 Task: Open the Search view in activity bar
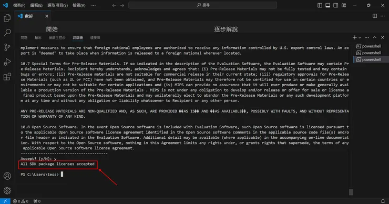coord(7,33)
